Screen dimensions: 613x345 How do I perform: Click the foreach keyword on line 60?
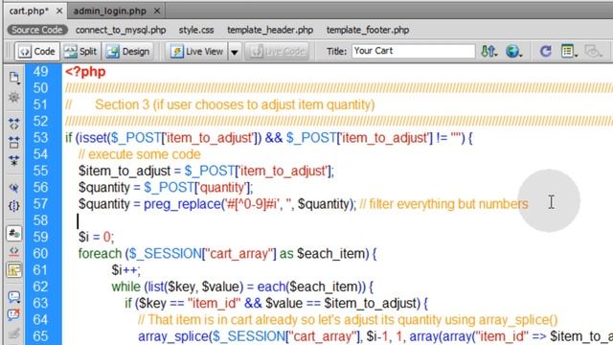pos(100,254)
